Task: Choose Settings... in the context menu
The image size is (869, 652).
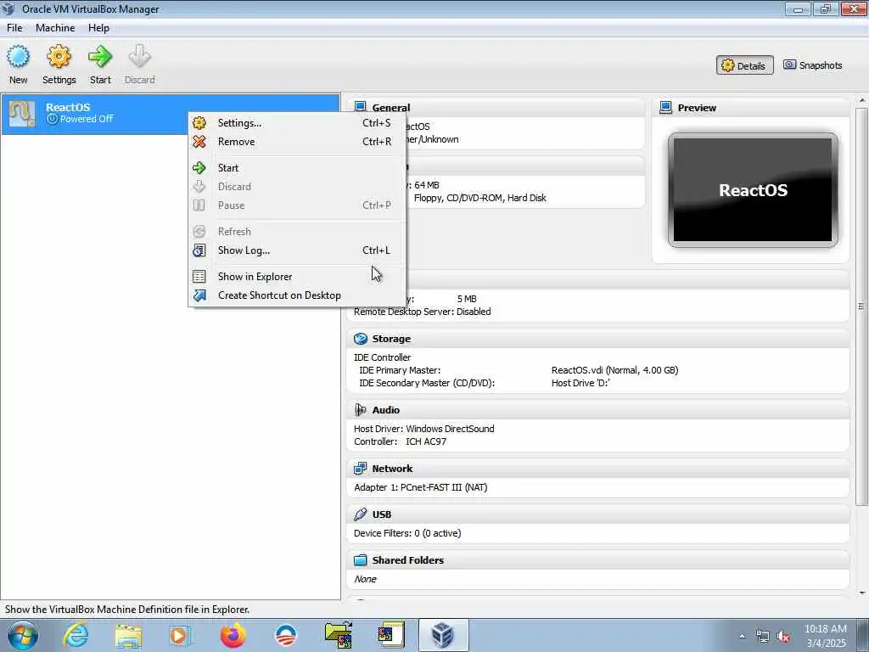Action: pos(297,123)
